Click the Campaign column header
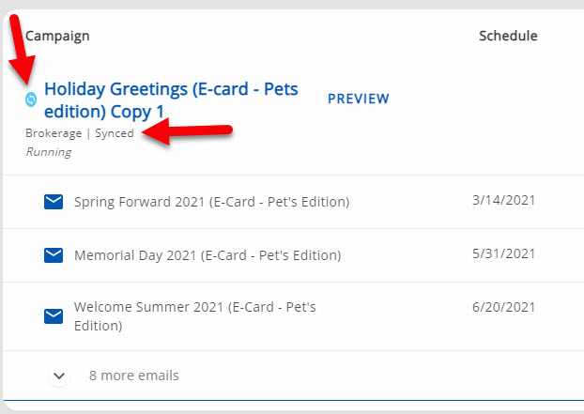Viewport: 584px width, 414px height. click(x=57, y=36)
